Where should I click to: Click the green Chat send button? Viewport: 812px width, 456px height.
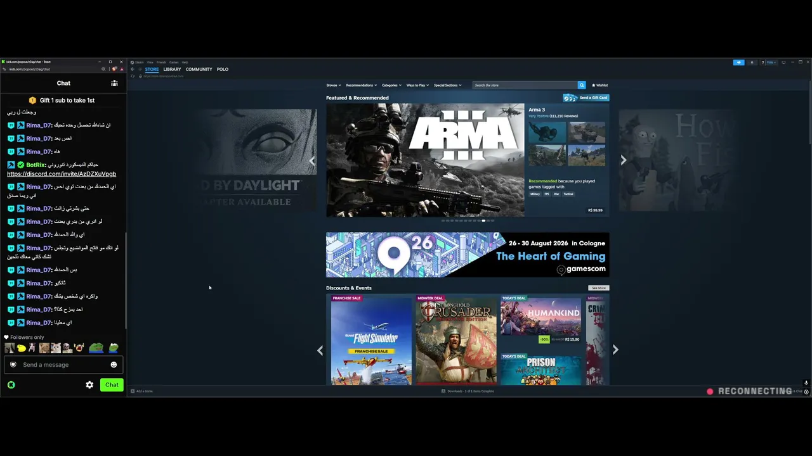coord(112,385)
